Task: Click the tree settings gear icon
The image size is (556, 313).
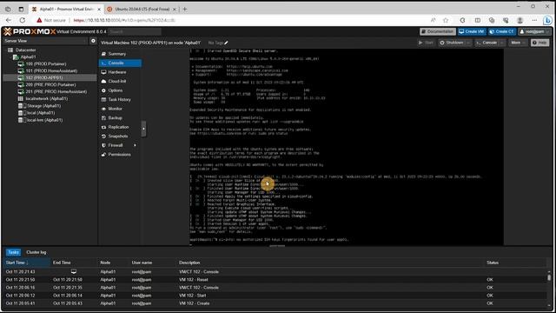Action: (93, 41)
